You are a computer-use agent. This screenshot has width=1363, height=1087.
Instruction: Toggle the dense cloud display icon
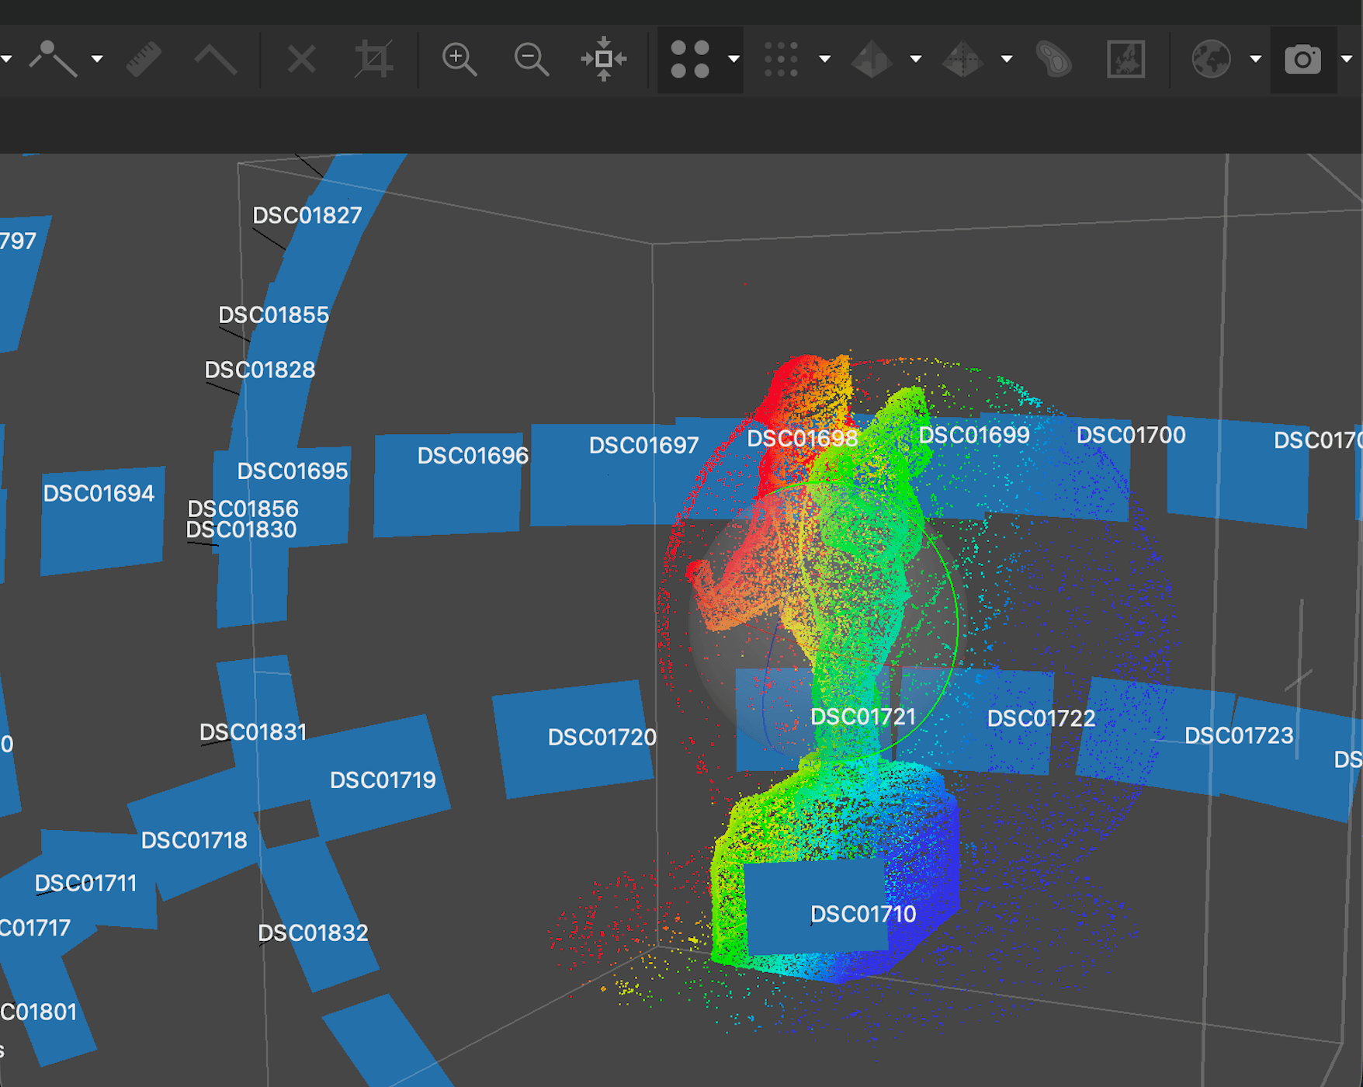coord(781,59)
